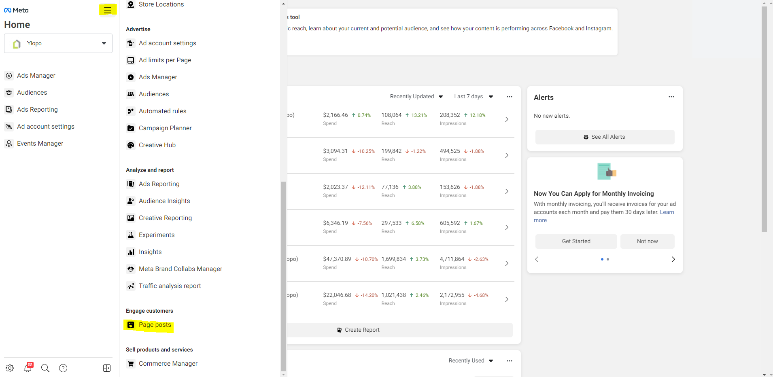Image resolution: width=773 pixels, height=377 pixels.
Task: Click the Get Started button
Action: [x=576, y=241]
